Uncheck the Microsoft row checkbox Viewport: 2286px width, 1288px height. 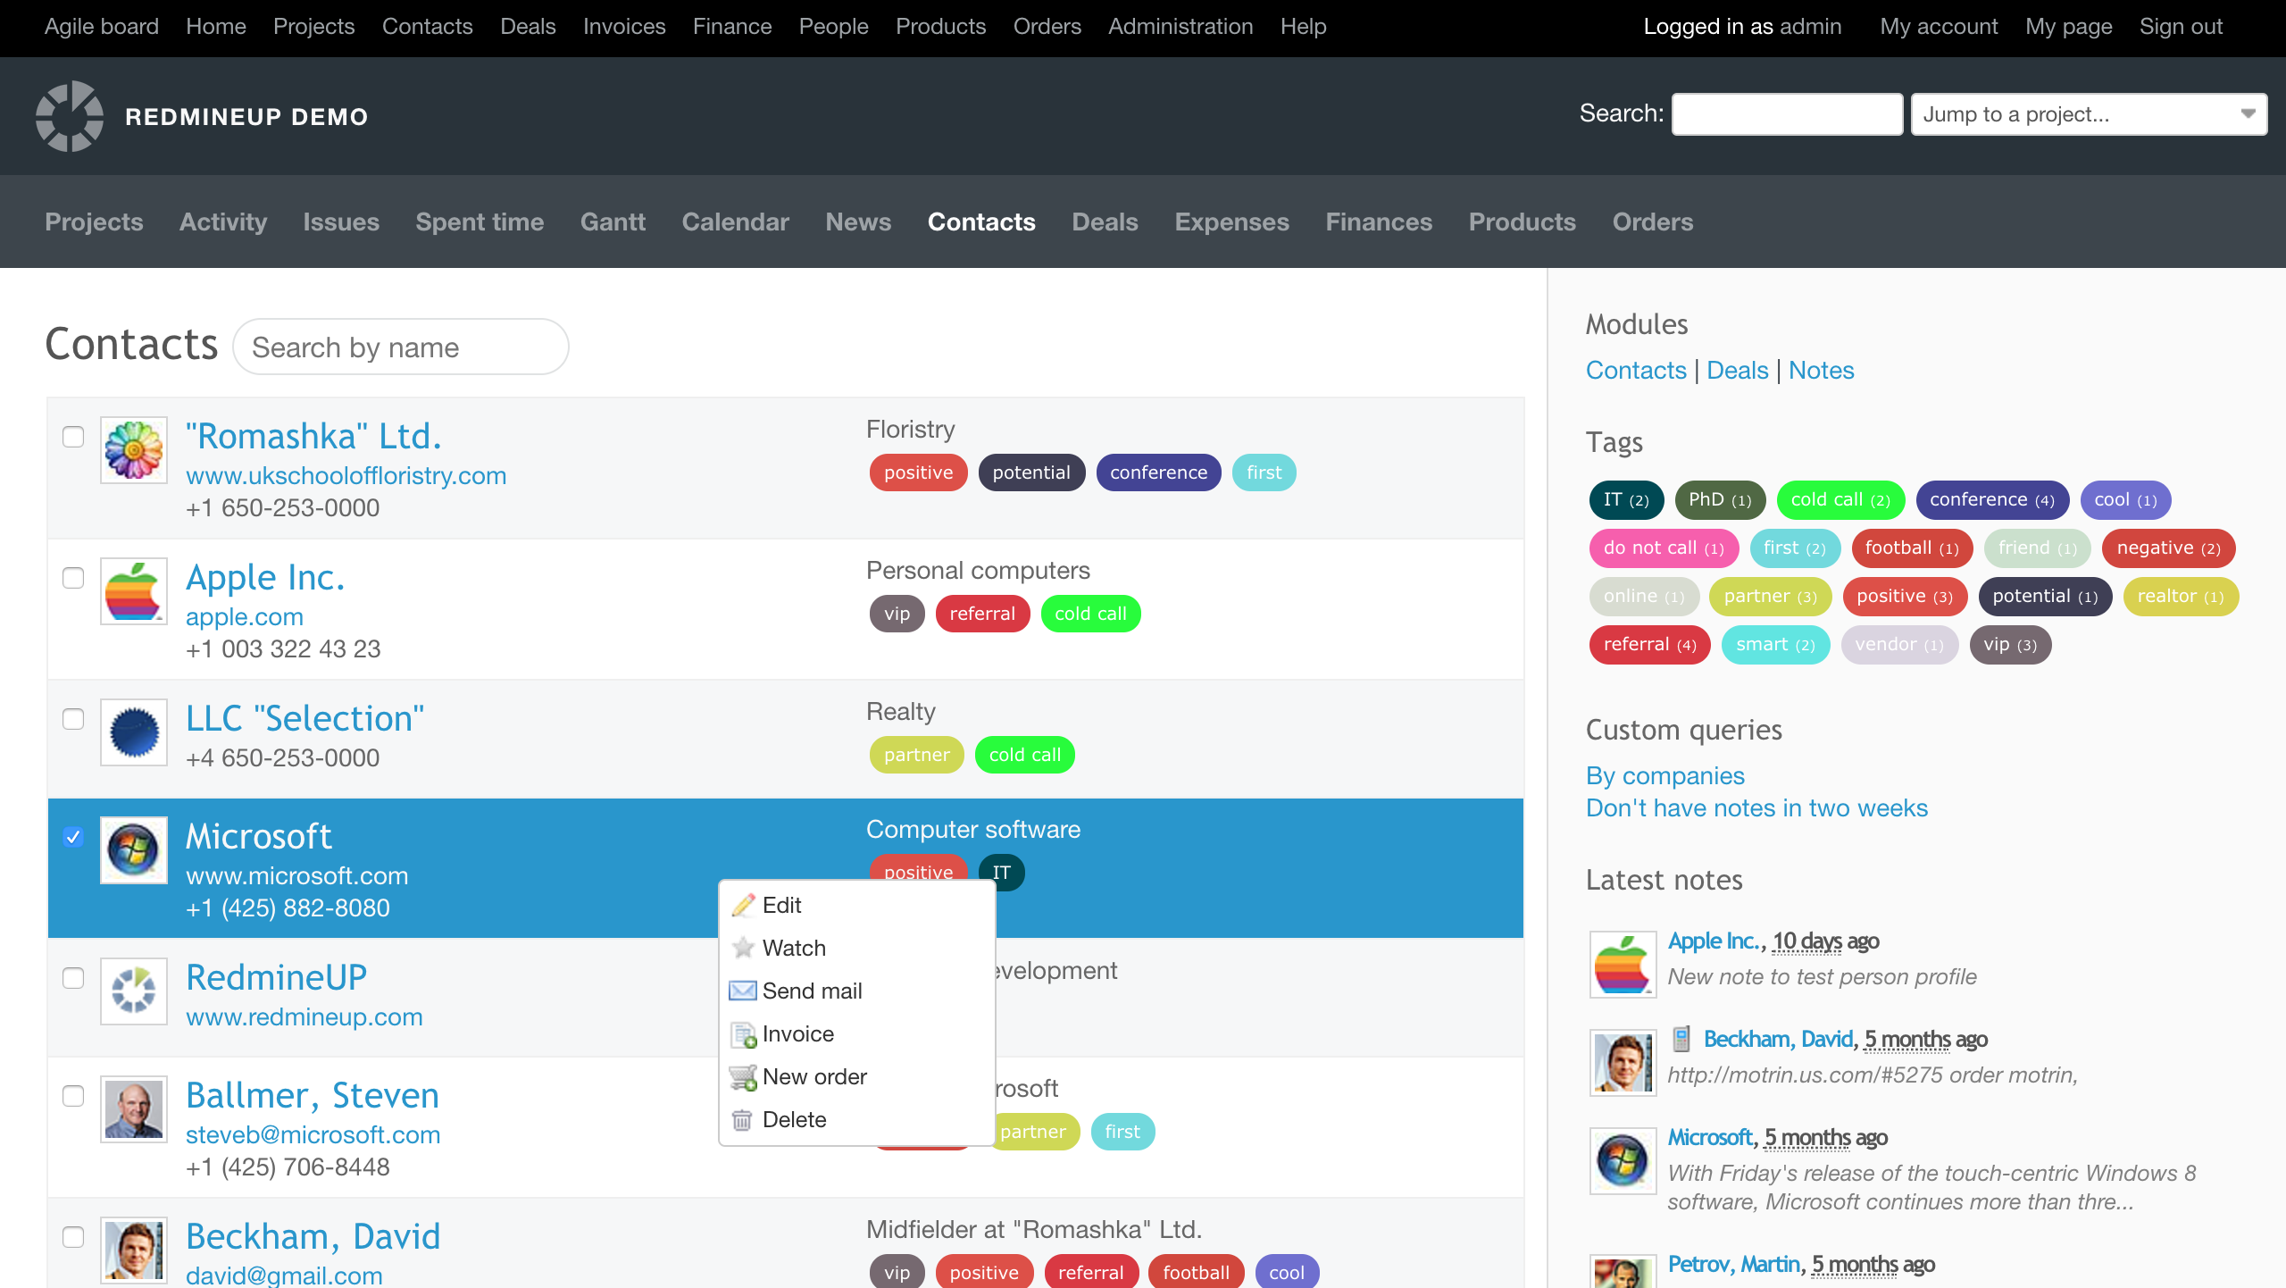(72, 837)
